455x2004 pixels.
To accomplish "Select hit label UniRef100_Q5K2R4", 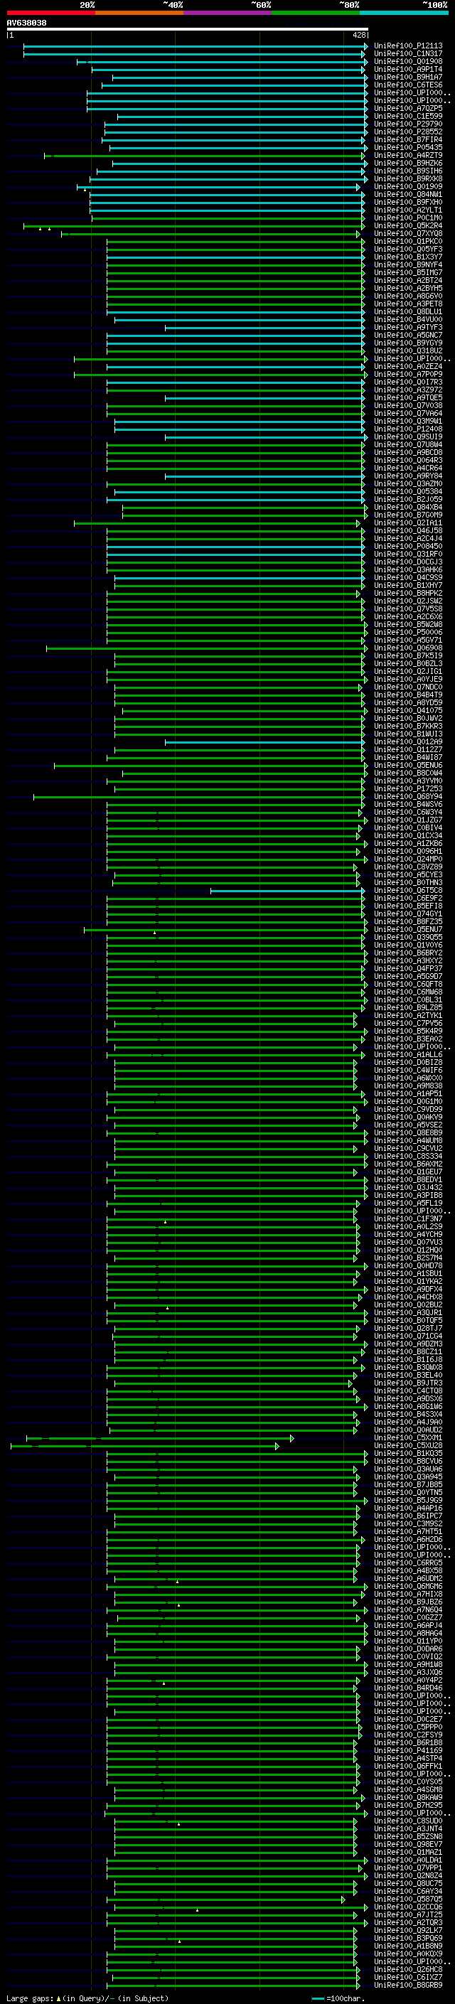I will click(x=408, y=225).
